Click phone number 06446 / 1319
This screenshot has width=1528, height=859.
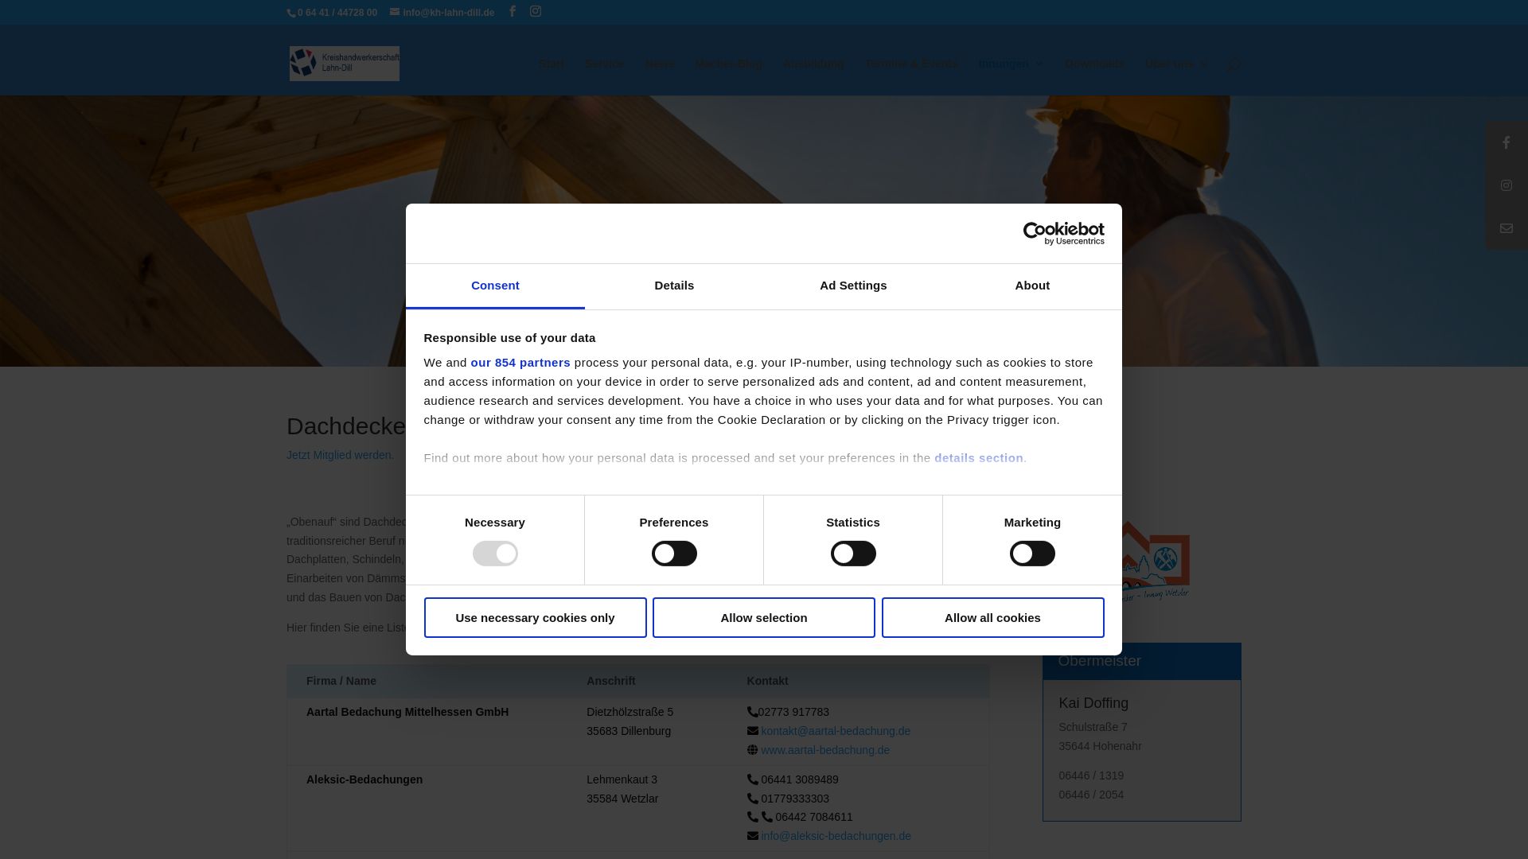tap(1091, 775)
